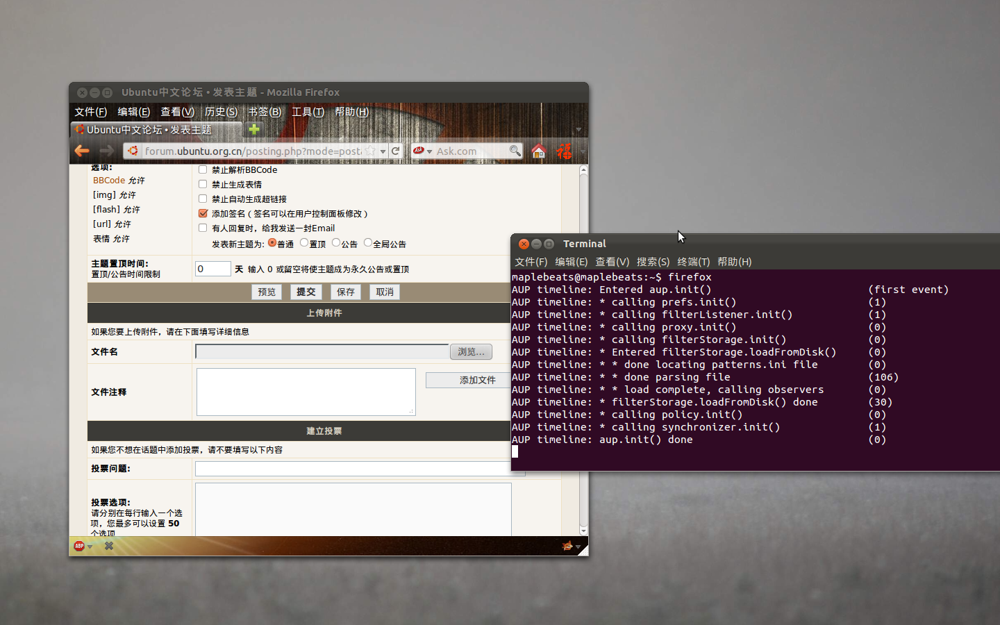The width and height of the screenshot is (1000, 625).
Task: Reload the page with the refresh icon
Action: [395, 151]
